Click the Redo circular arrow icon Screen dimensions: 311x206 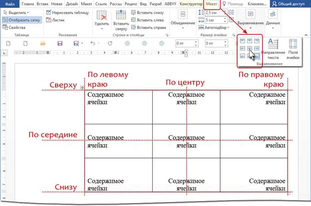pyautogui.click(x=110, y=43)
